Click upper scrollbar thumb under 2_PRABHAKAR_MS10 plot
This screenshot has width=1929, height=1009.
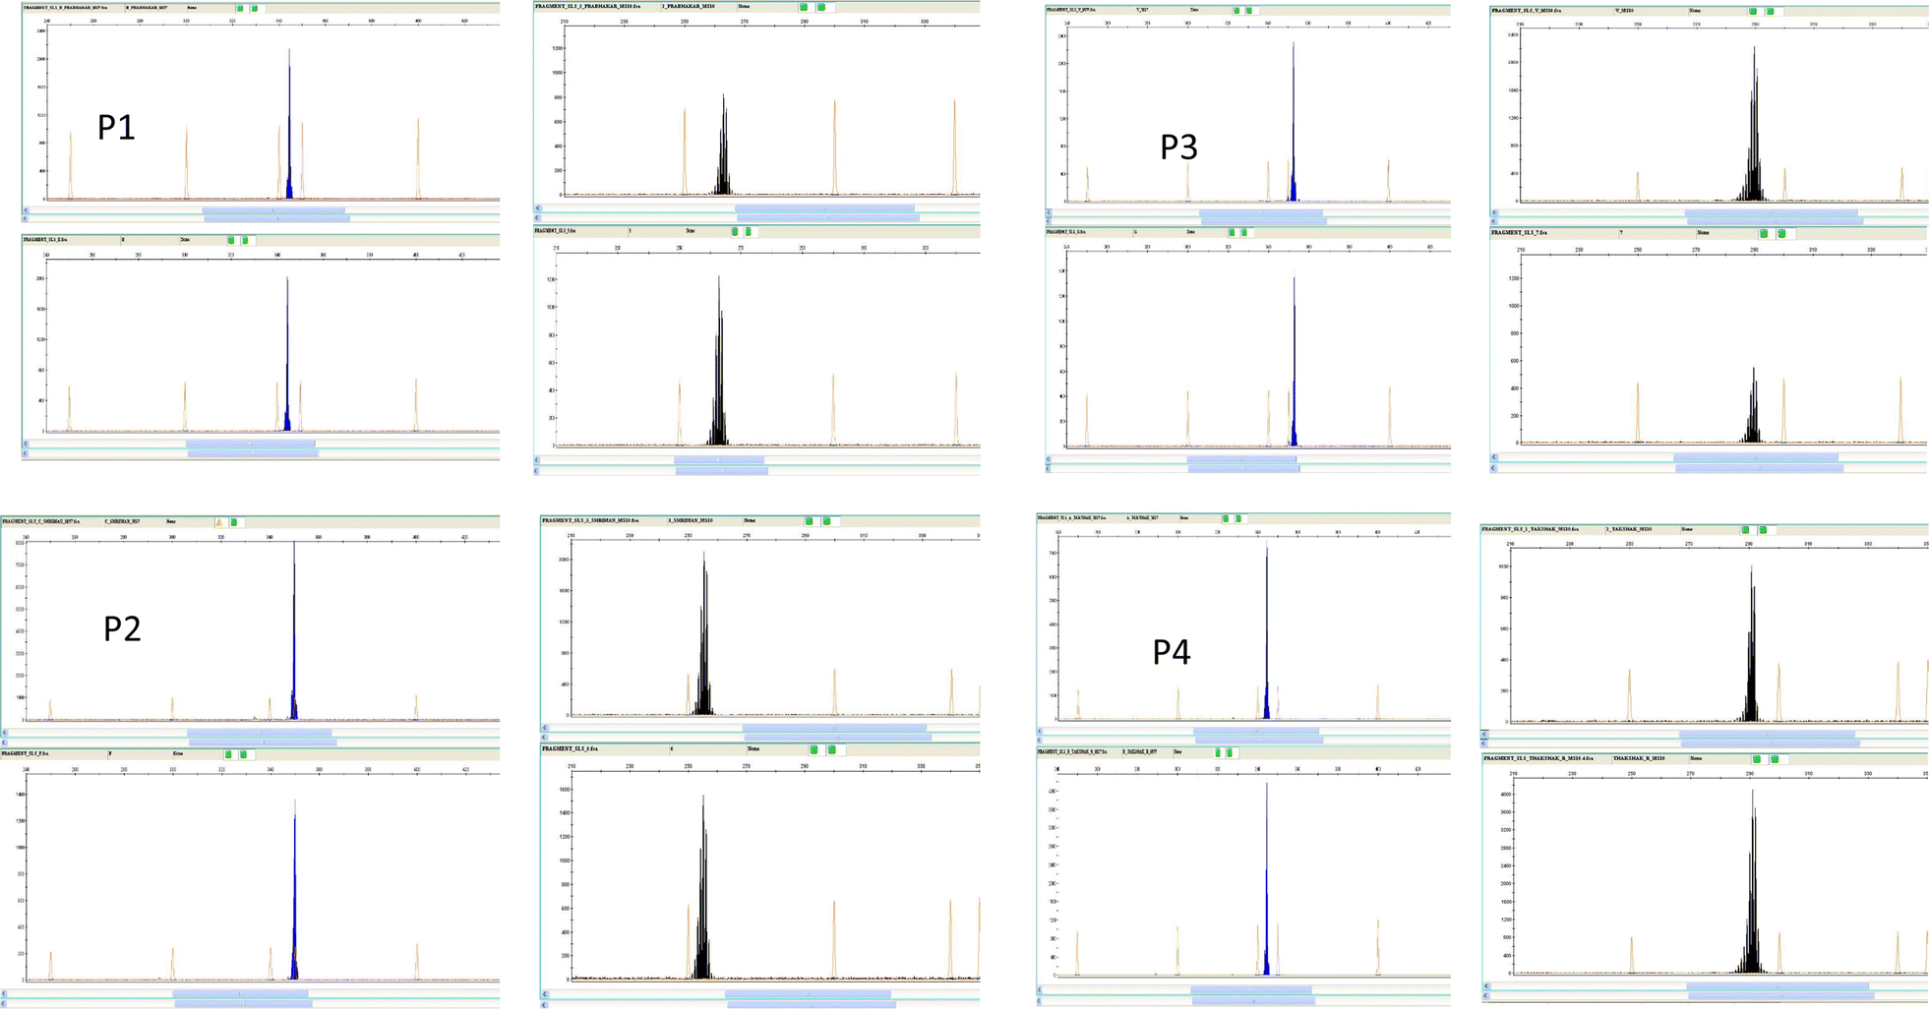point(824,208)
